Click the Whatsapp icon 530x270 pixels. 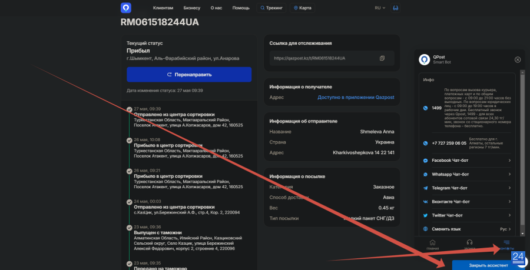[425, 175]
